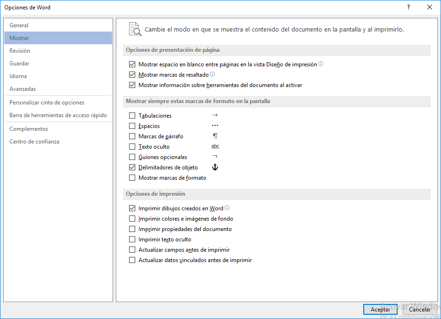441x319 pixels.
Task: Select Avanzadas in the sidebar
Action: (23, 89)
